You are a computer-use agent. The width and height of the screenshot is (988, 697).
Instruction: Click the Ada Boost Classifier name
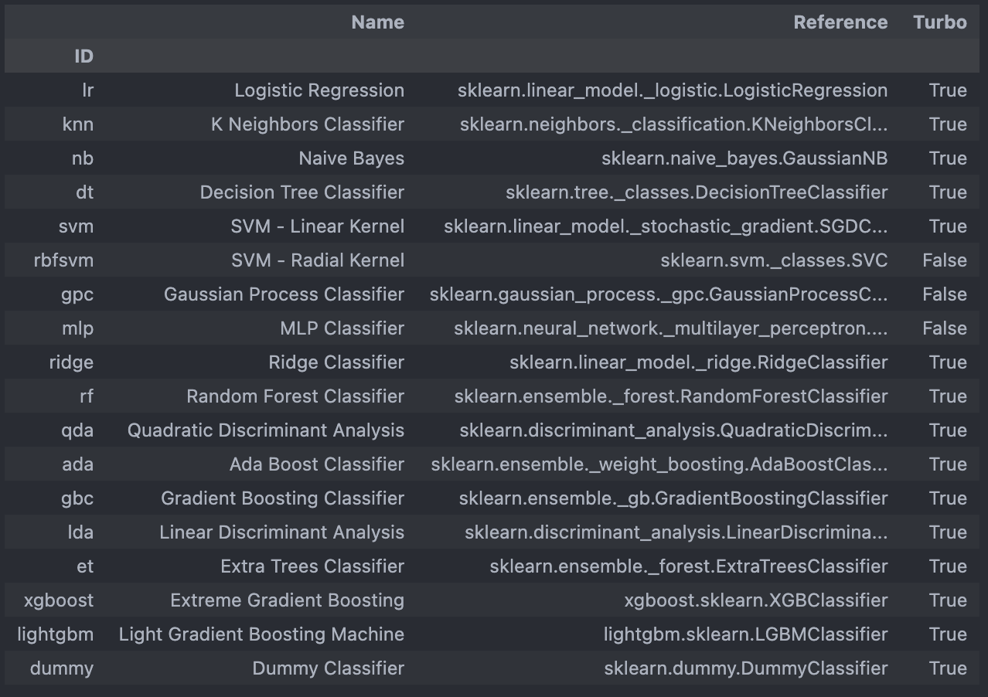pos(316,464)
